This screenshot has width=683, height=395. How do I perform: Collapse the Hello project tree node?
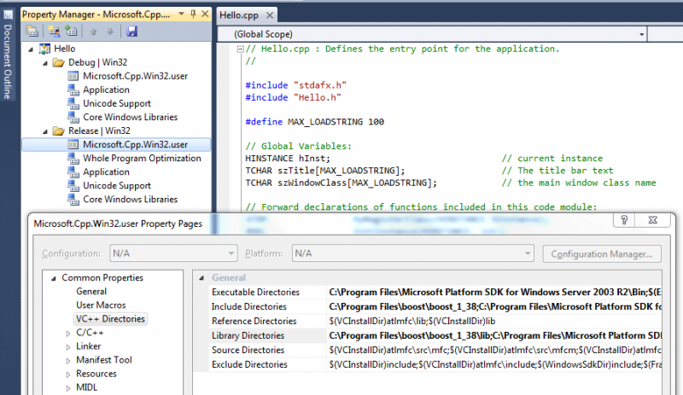point(31,49)
